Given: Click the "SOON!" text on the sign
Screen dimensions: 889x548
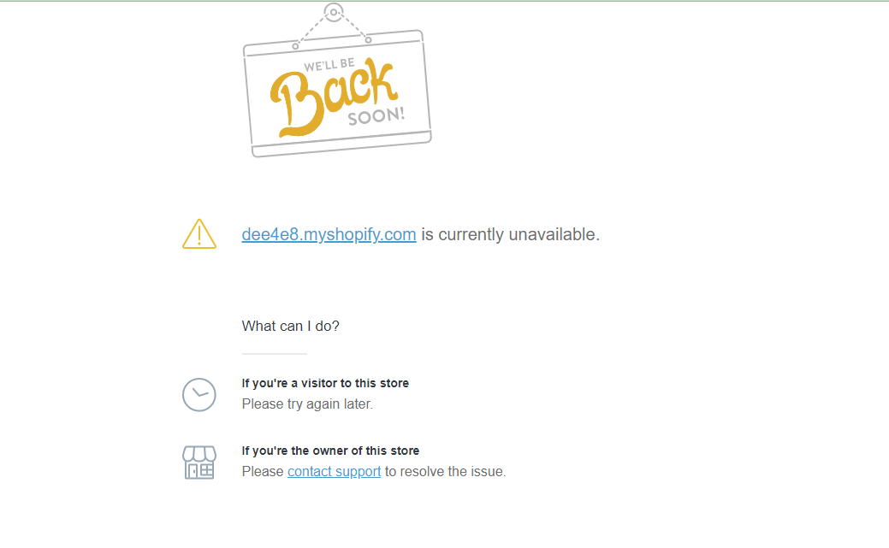Looking at the screenshot, I should 376,115.
